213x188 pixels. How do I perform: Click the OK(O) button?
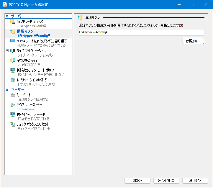137,181
